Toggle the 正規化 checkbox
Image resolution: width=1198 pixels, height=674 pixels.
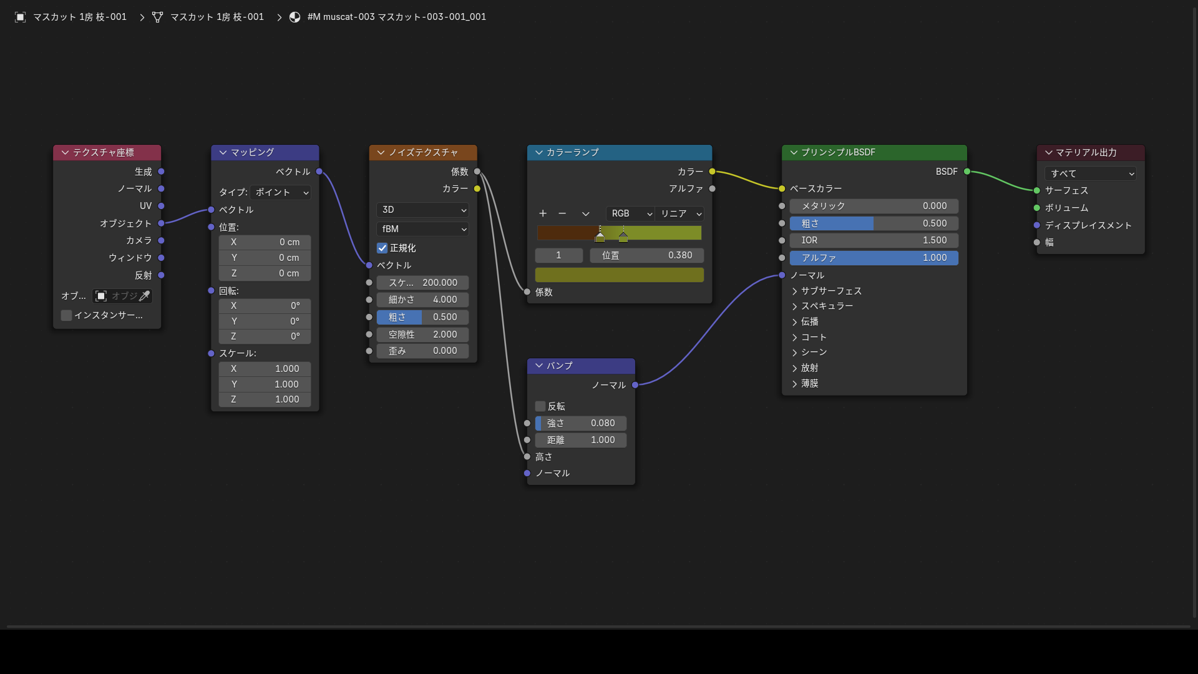pyautogui.click(x=382, y=248)
